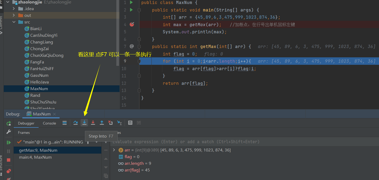Collapse the zhaolongjie project root
The image size is (379, 180).
pyautogui.click(x=8, y=2)
